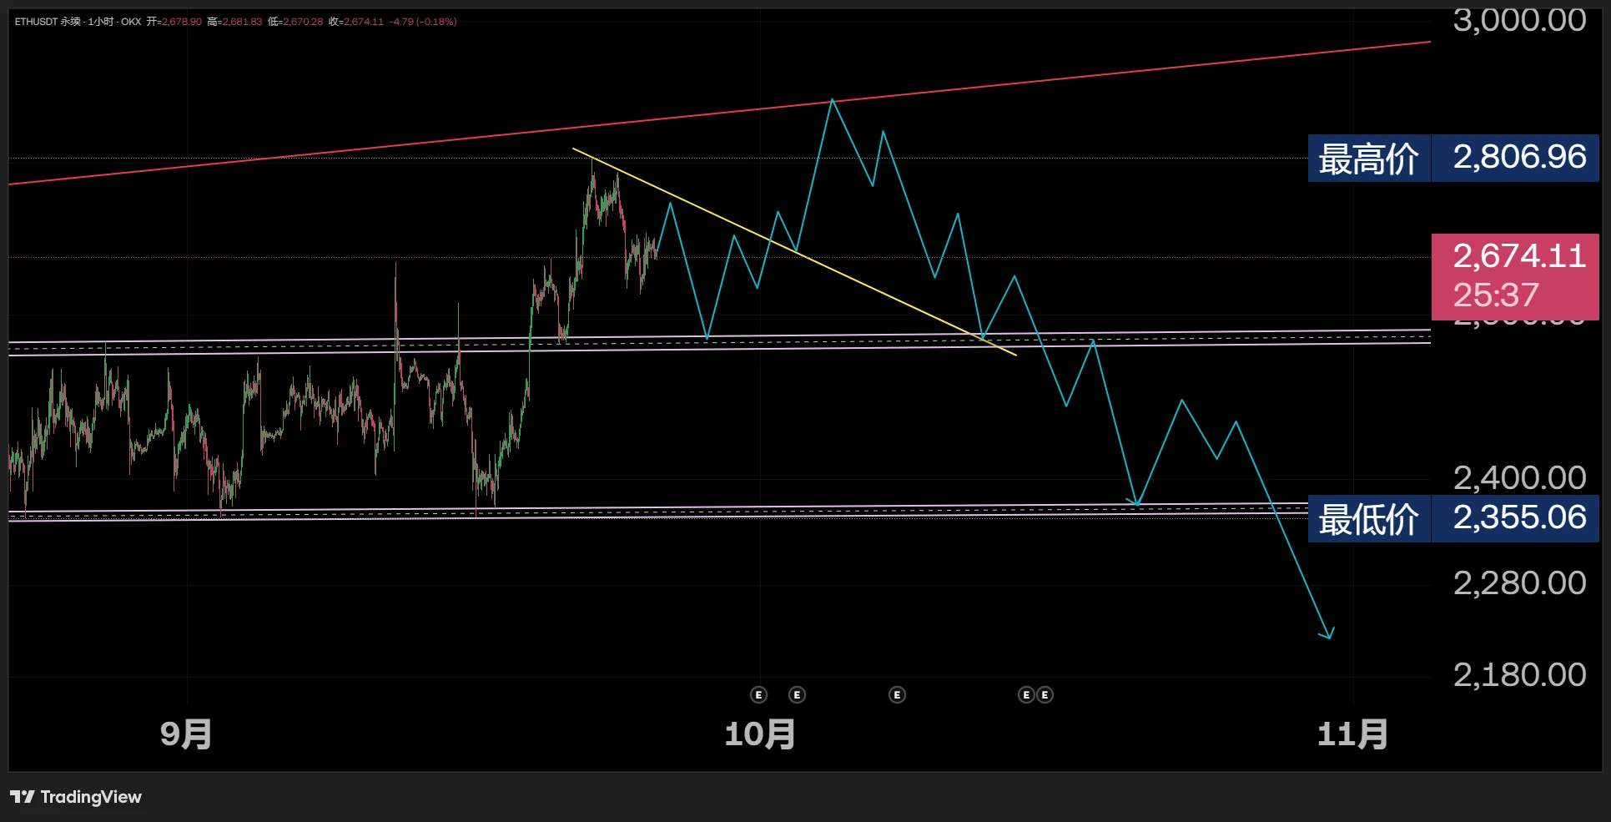Select the open value 开=2,678.90
1611x822 pixels.
pos(174,22)
